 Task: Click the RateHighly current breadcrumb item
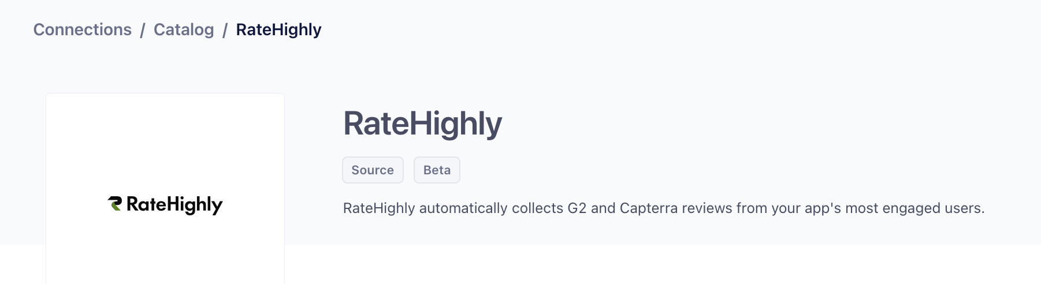[x=278, y=29]
